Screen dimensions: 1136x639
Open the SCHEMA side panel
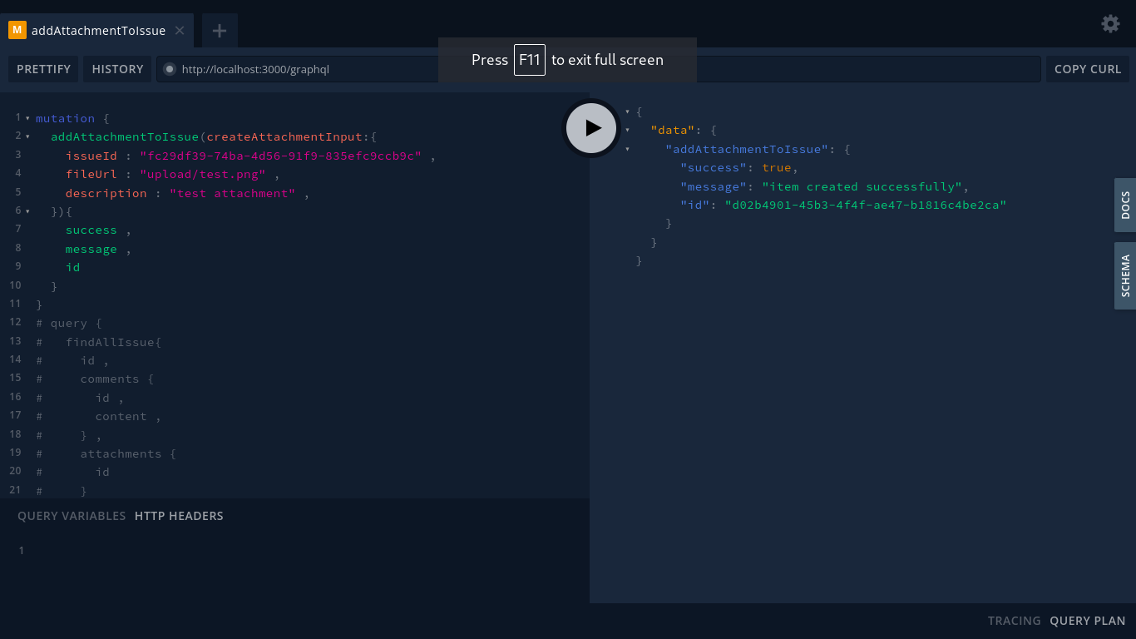[1125, 275]
